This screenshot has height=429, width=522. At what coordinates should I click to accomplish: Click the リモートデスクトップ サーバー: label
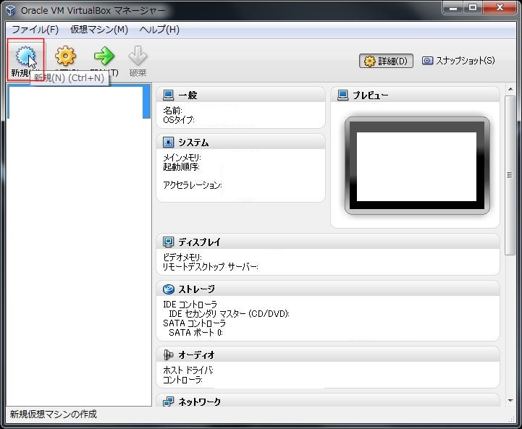click(211, 267)
